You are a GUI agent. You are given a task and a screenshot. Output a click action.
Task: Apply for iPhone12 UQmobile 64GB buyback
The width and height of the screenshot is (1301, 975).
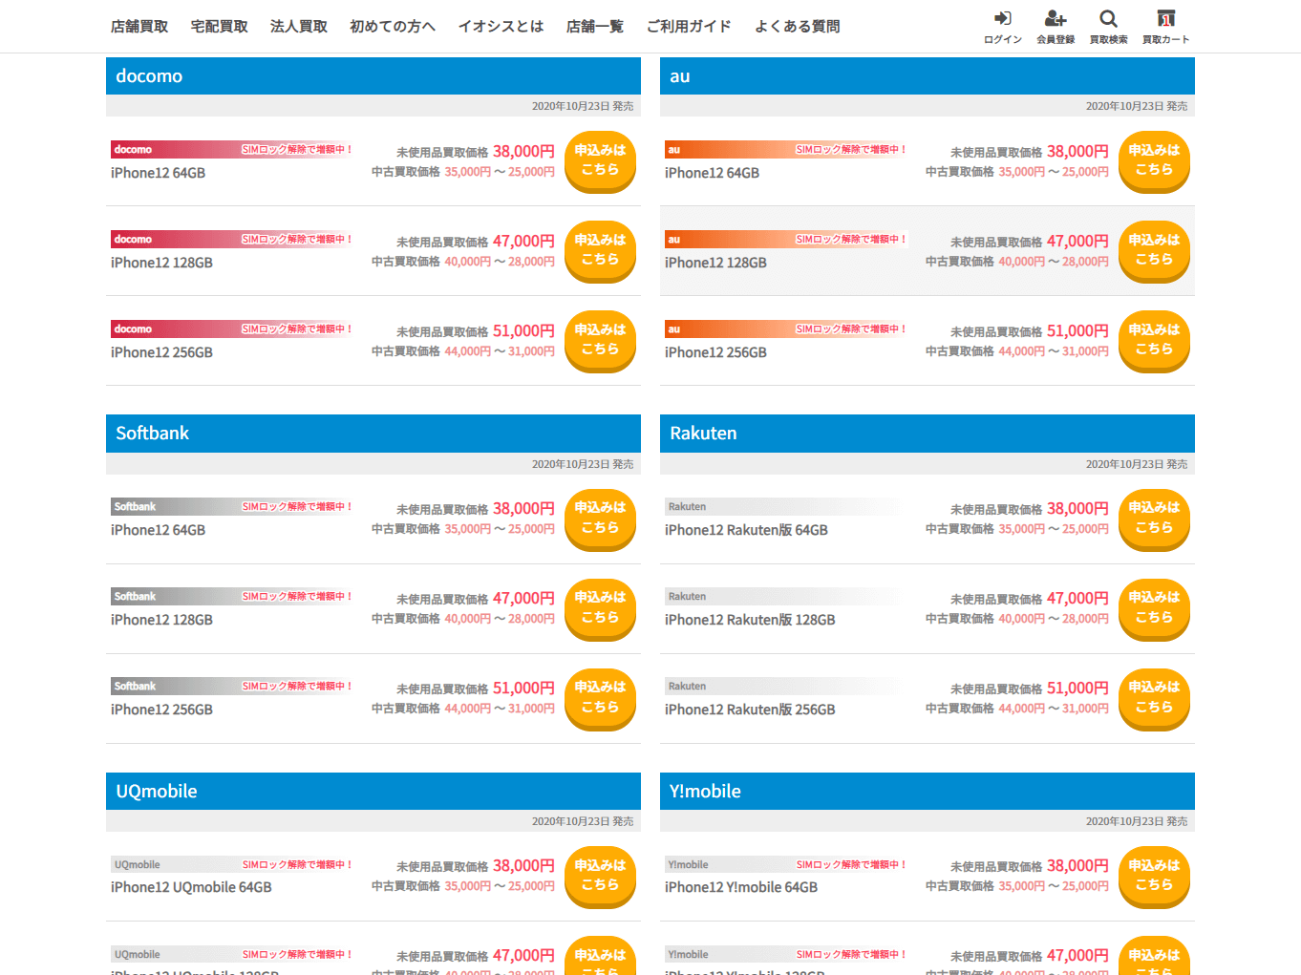600,875
